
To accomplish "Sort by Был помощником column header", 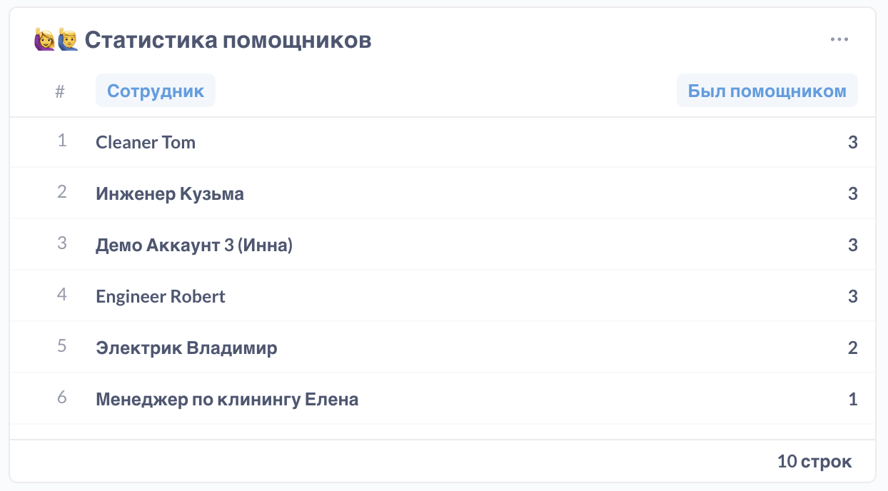I will (767, 91).
